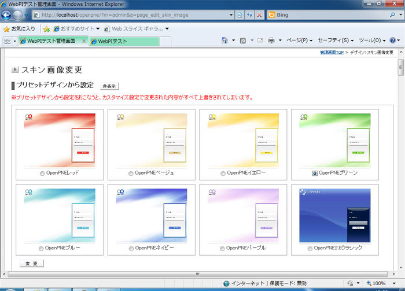Select the OpenPNEブルー radio button

(41, 248)
